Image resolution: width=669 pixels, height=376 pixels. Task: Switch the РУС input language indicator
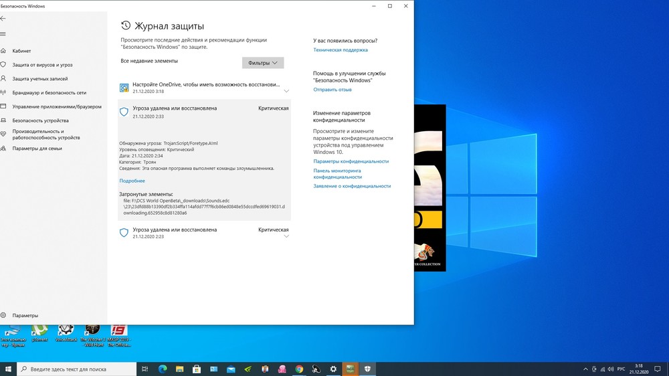(622, 369)
